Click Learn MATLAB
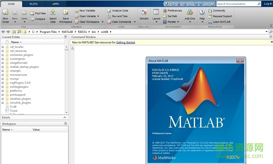Screen dimensions: 273x164 point(219,22)
